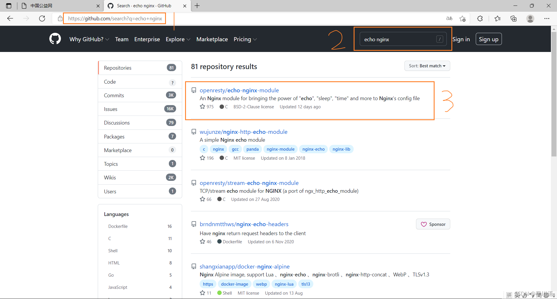Open brndnmtthws/nginx-echo-headers repository link
Screen dimensions: 557x299
(x=244, y=224)
